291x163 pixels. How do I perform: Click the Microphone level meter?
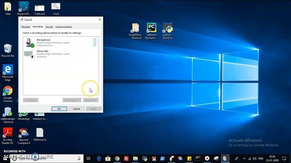(x=95, y=42)
